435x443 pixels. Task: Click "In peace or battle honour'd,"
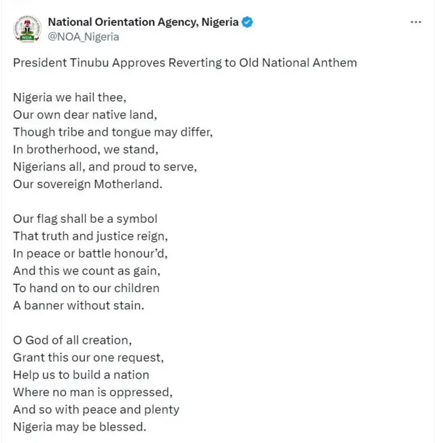[90, 253]
